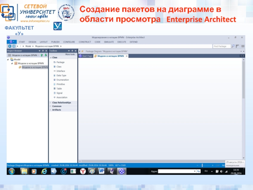This screenshot has height=190, width=253.
Task: Click in the Find Package search field
Action: point(221,46)
